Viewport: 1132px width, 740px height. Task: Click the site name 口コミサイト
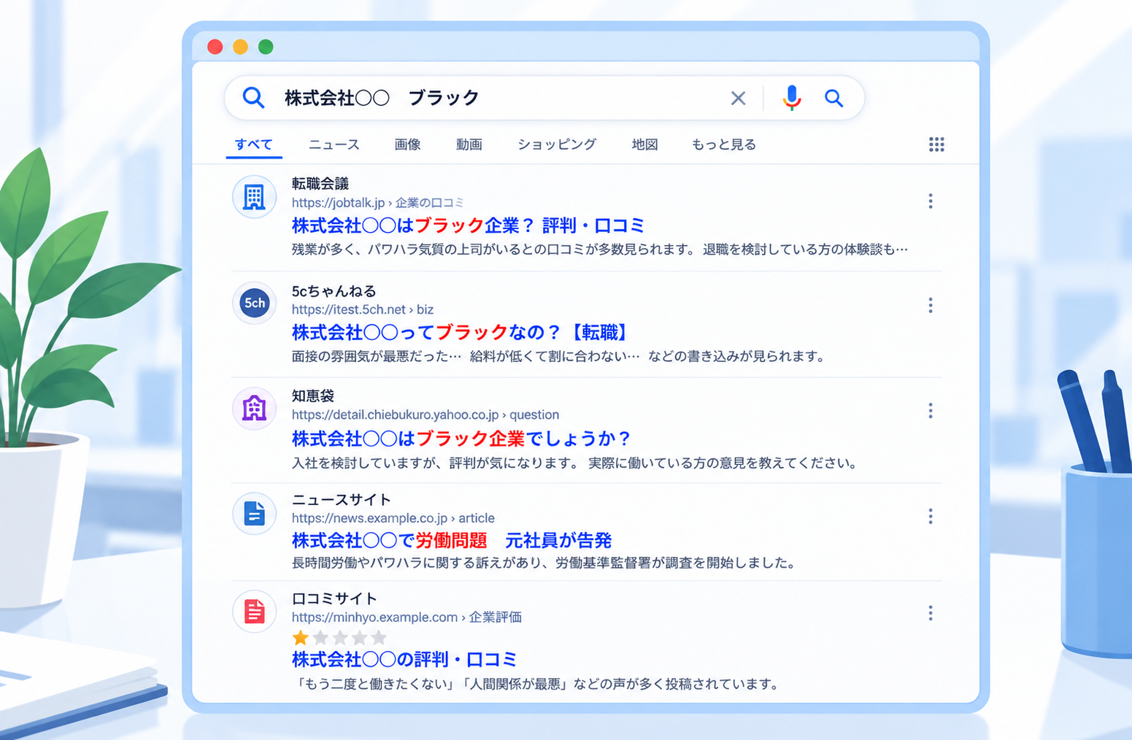[334, 598]
